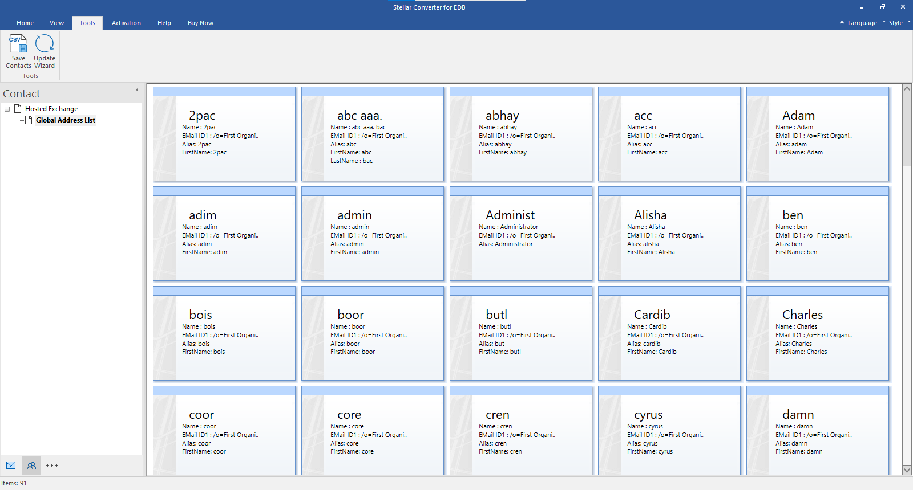Viewport: 913px width, 490px height.
Task: Open the Adam contact card
Action: click(818, 134)
